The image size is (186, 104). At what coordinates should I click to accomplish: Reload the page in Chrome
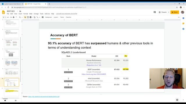8,7
